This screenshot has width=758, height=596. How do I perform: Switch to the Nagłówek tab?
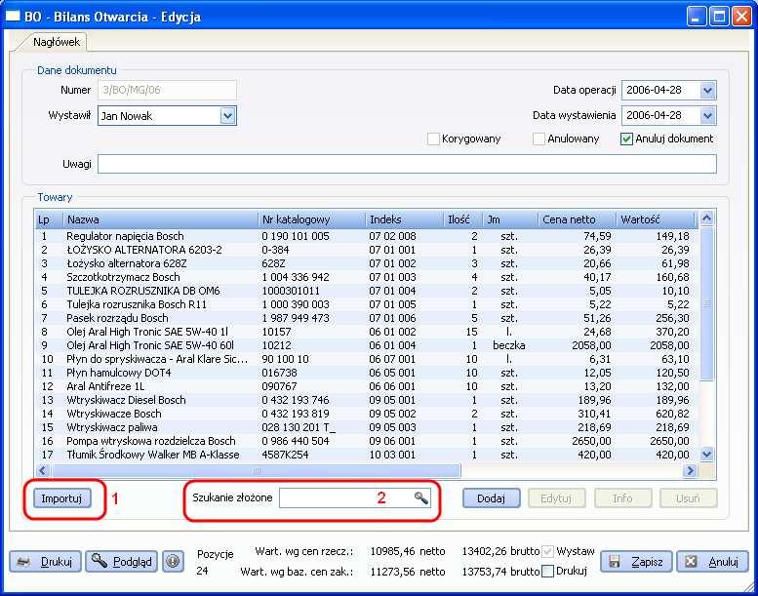tap(56, 42)
